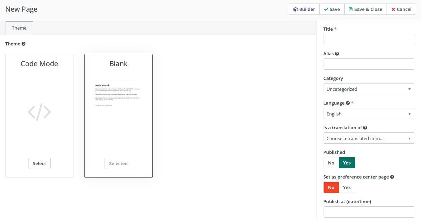
Task: Select the Code Mode theme
Action: (39, 163)
